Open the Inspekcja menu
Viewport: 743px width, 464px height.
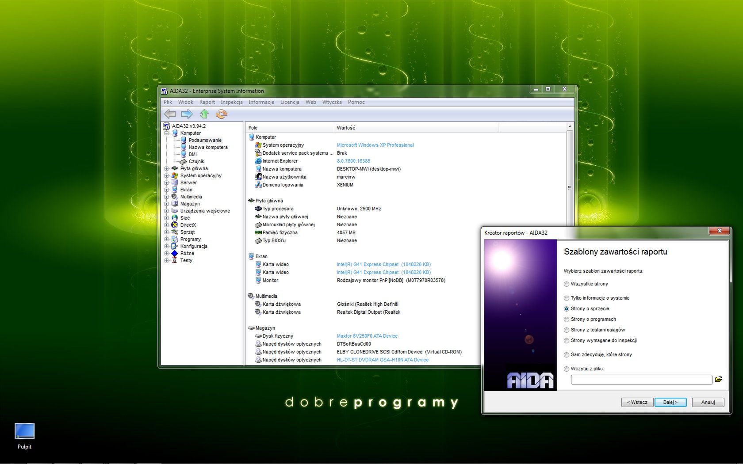[x=232, y=102]
